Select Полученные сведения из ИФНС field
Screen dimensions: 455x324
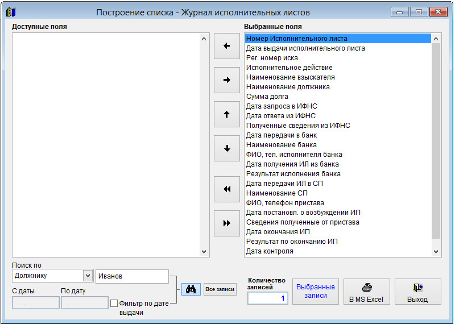coord(338,126)
